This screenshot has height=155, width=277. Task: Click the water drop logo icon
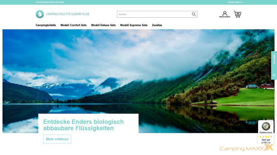[x=40, y=14]
